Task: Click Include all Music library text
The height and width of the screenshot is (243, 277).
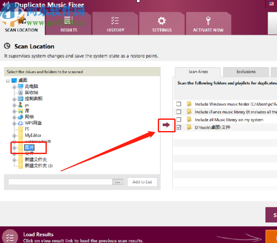Action: pyautogui.click(x=229, y=120)
